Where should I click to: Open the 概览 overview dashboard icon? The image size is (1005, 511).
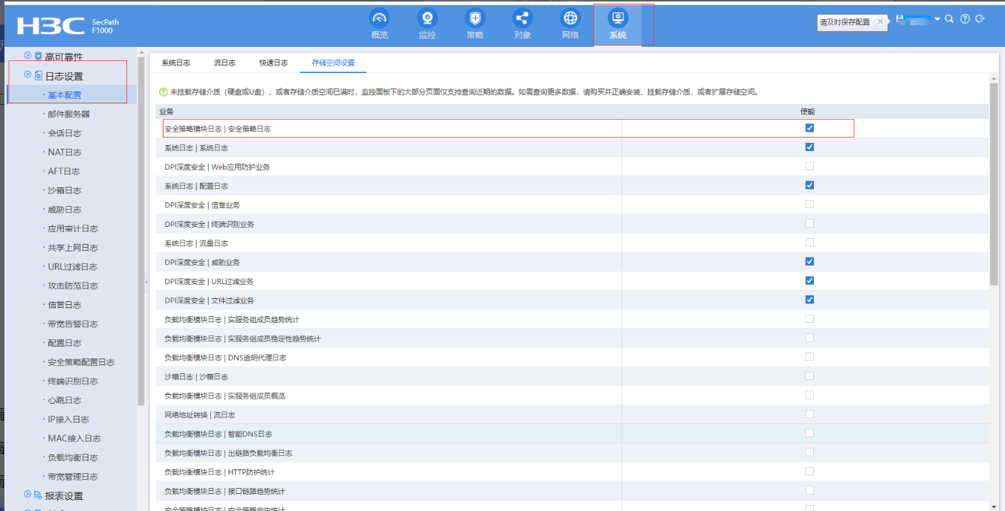(379, 19)
